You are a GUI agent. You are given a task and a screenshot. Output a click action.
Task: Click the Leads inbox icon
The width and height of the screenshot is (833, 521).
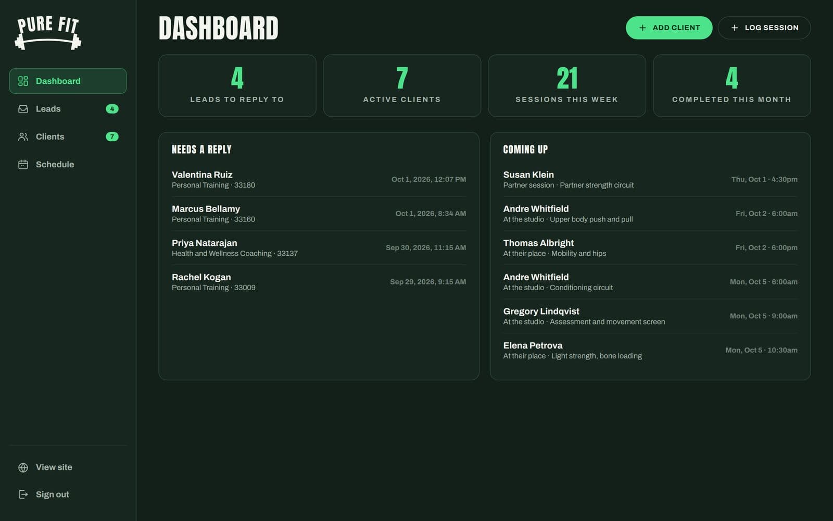click(23, 109)
